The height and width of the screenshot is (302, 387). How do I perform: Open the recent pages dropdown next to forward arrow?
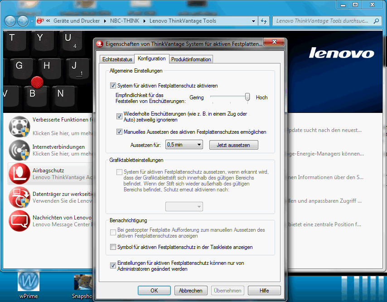[32, 21]
